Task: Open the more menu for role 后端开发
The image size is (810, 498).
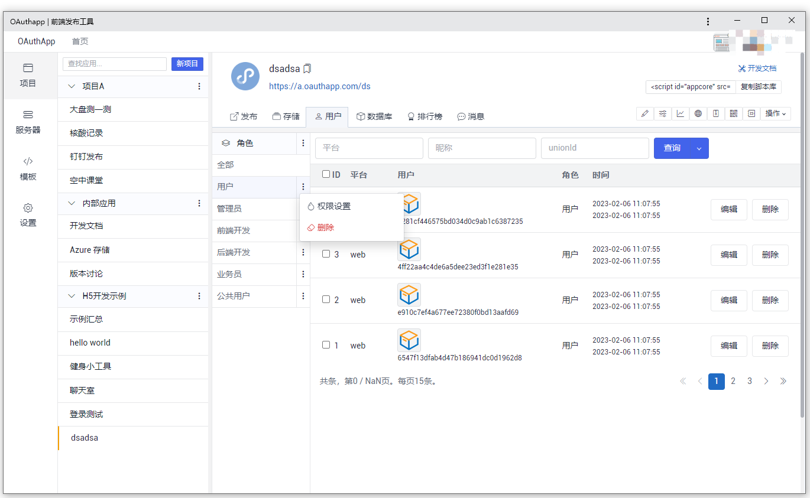Action: point(303,252)
